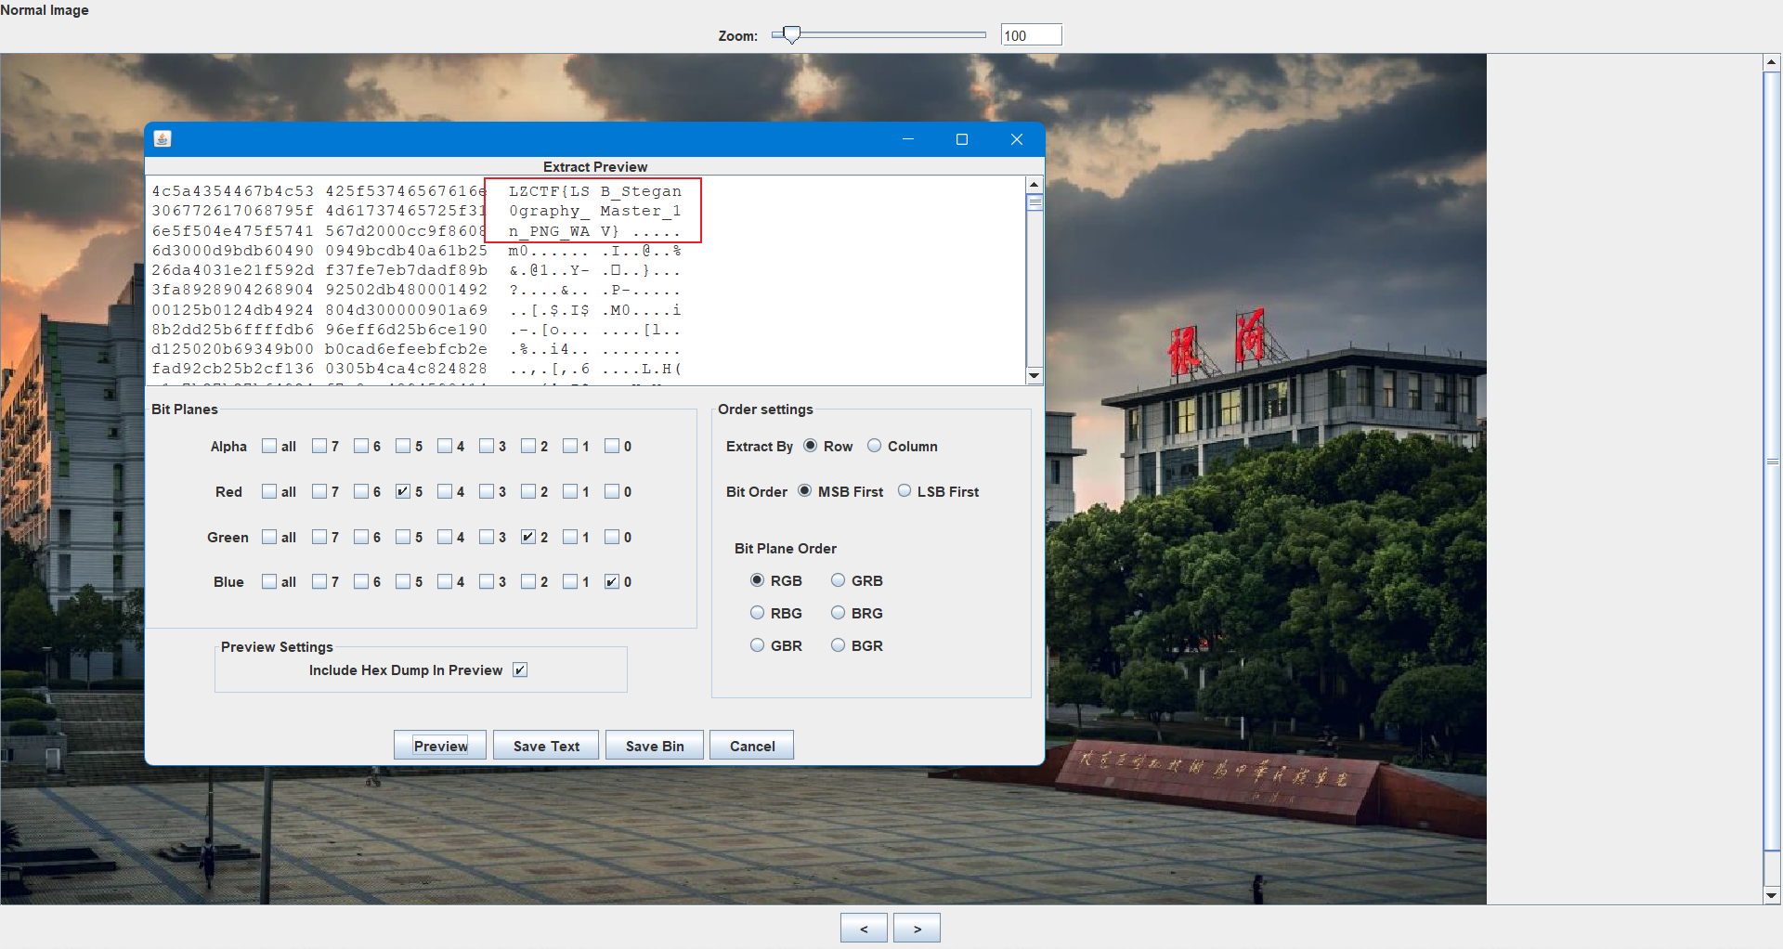Click the previous image arrow button
Image resolution: width=1783 pixels, height=949 pixels.
coord(864,928)
